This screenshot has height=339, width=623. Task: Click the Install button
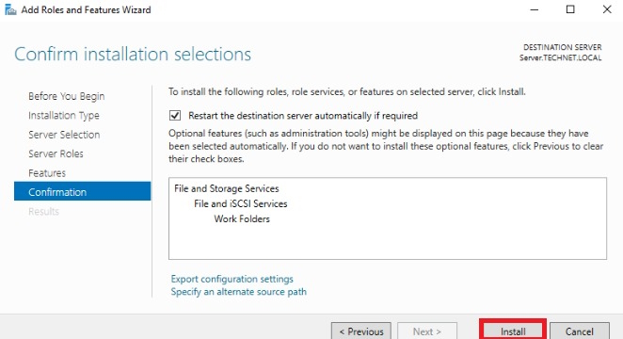coord(513,331)
